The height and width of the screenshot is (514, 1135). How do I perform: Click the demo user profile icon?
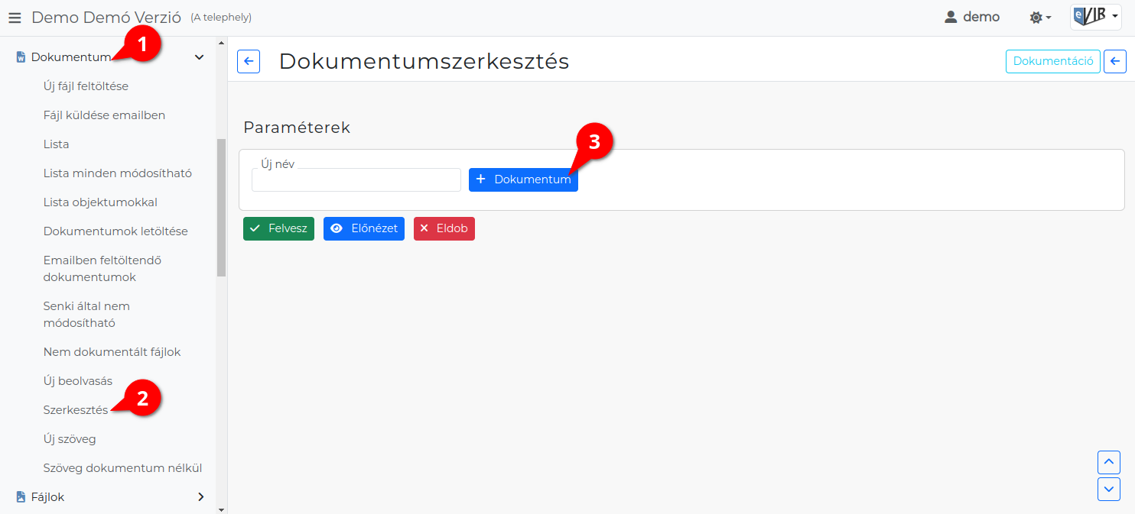951,17
